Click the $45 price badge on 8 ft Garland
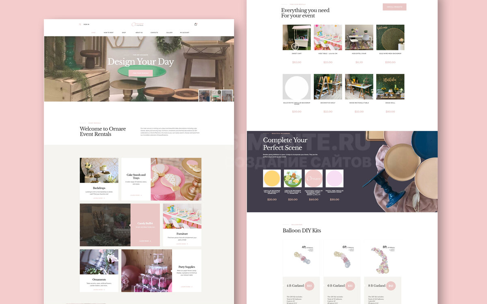Viewport: 487px width, 304px height. (391, 286)
